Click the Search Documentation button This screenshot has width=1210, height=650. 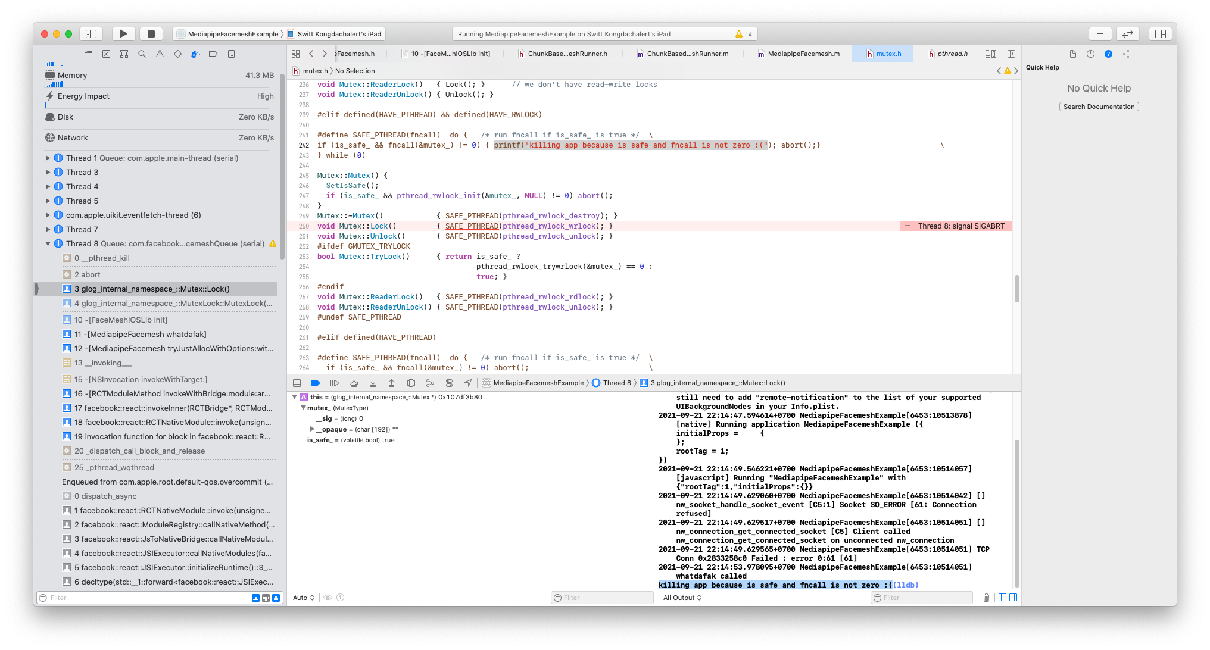pos(1099,107)
